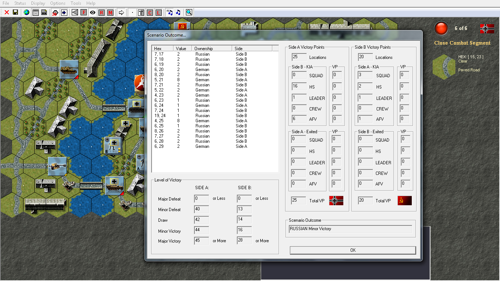Open the Display menu

[38, 3]
